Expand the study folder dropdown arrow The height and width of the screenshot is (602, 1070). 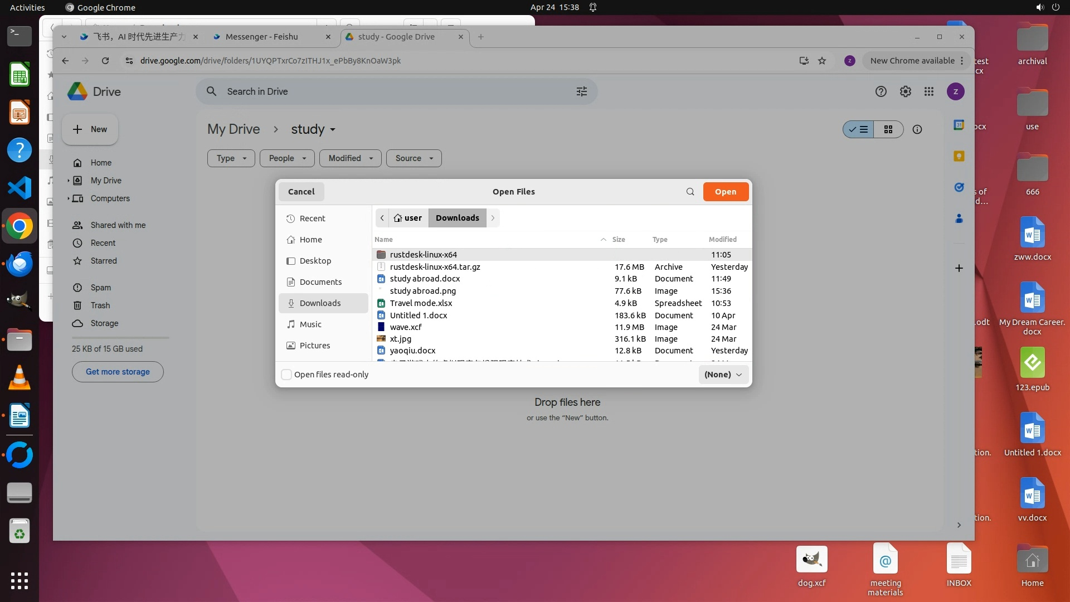click(x=333, y=130)
